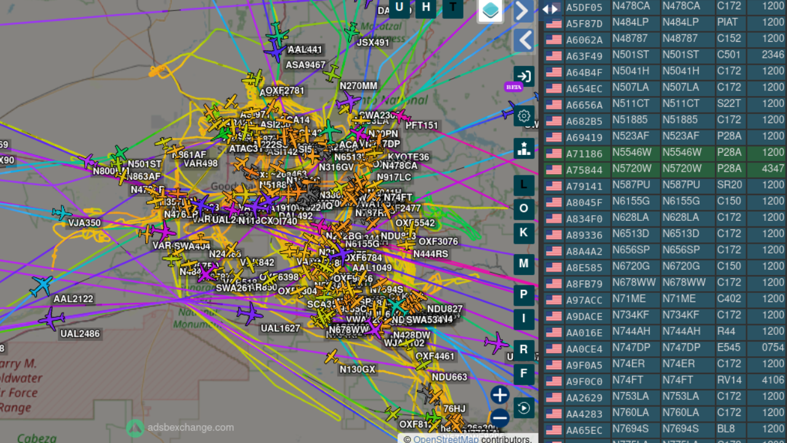Click type S22T in N511CT row

coord(729,103)
